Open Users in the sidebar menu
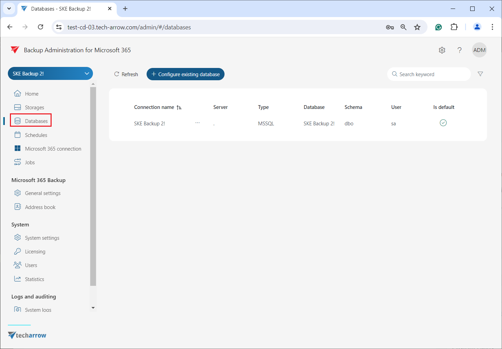502x349 pixels. coord(31,265)
